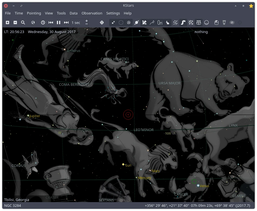Click the green dashed circle in Cancer
The image size is (257, 211).
coord(194,181)
